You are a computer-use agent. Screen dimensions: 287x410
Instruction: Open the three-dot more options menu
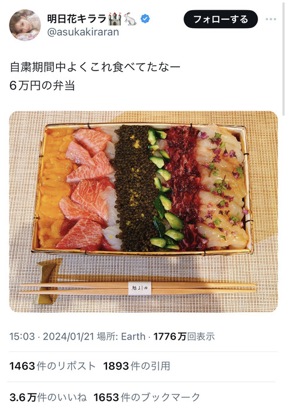click(271, 19)
